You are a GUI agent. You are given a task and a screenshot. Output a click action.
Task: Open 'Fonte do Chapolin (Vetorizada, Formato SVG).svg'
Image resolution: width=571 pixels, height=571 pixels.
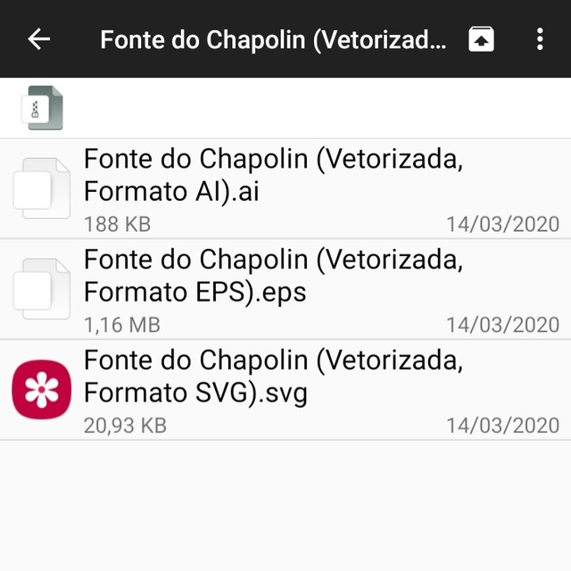[x=274, y=377]
